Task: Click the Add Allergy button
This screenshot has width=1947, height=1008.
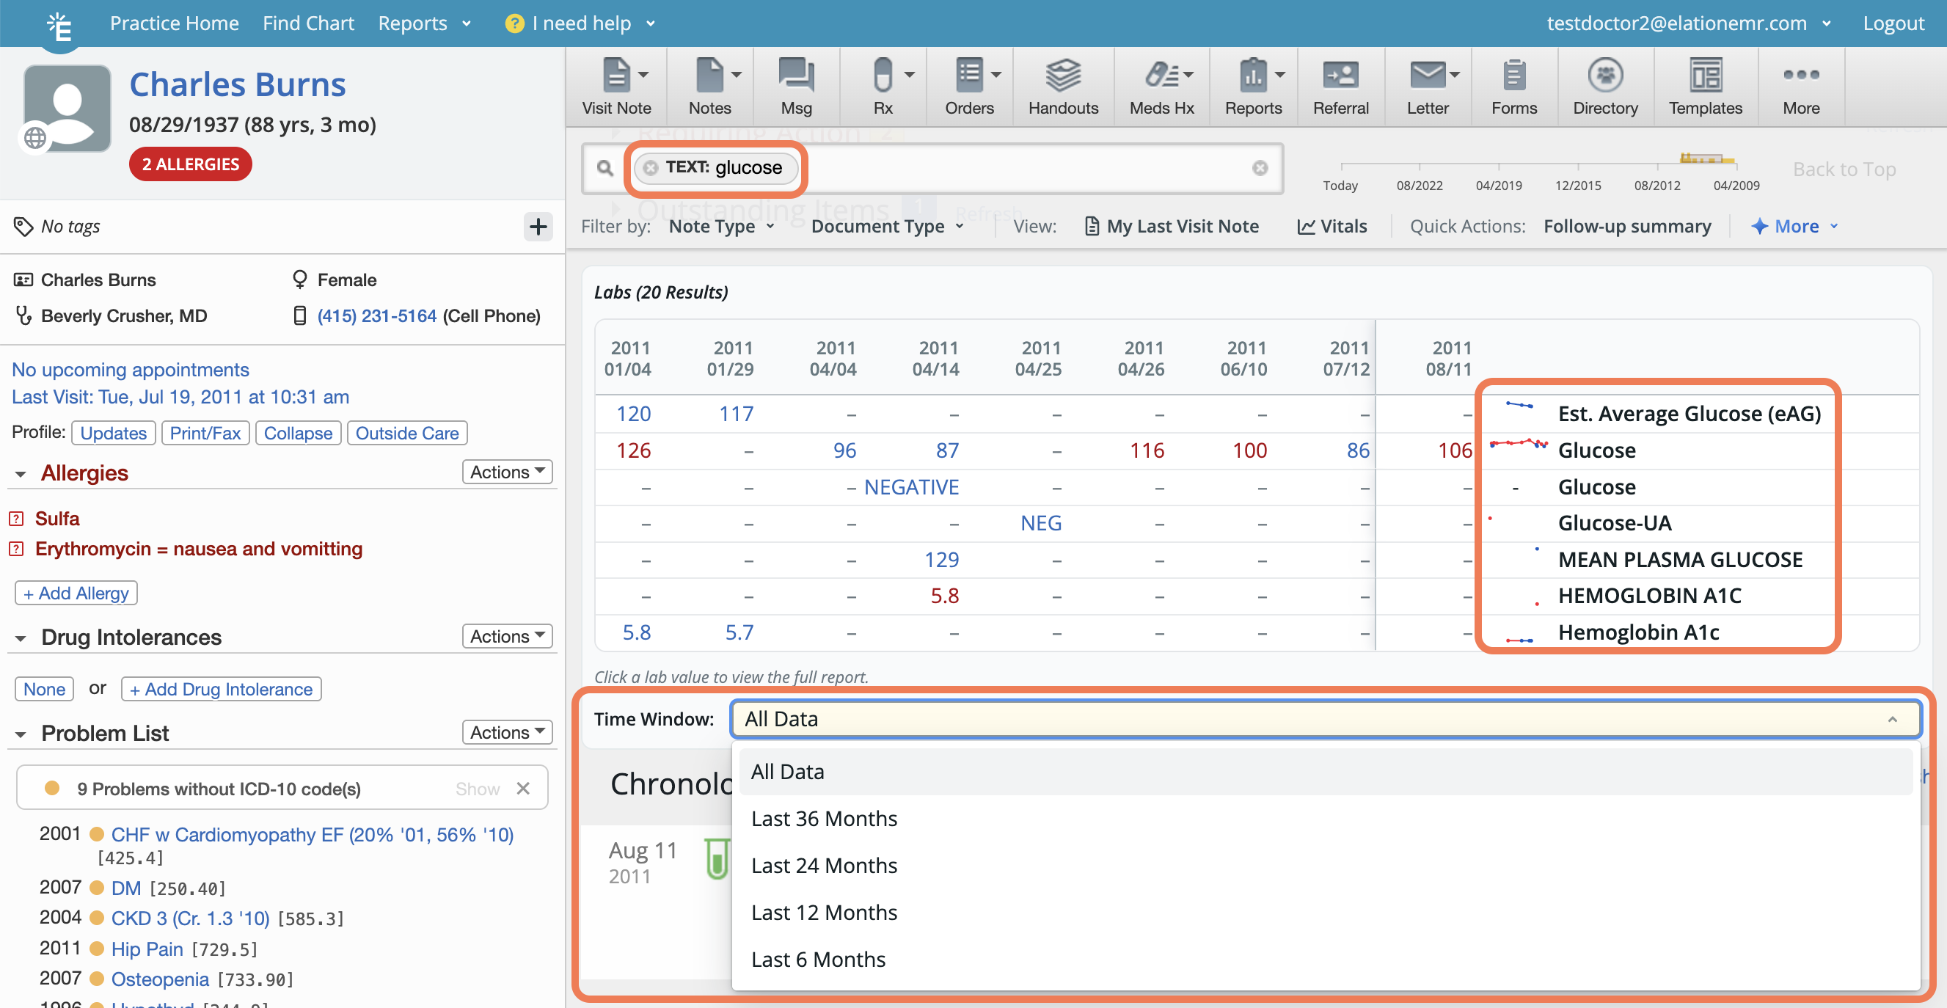Action: 76,594
